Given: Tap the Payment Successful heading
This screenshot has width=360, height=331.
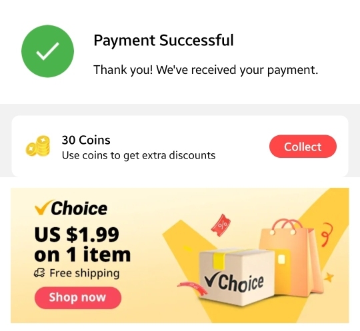Looking at the screenshot, I should coord(164,41).
